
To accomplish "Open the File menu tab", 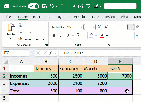I will 8,17.
